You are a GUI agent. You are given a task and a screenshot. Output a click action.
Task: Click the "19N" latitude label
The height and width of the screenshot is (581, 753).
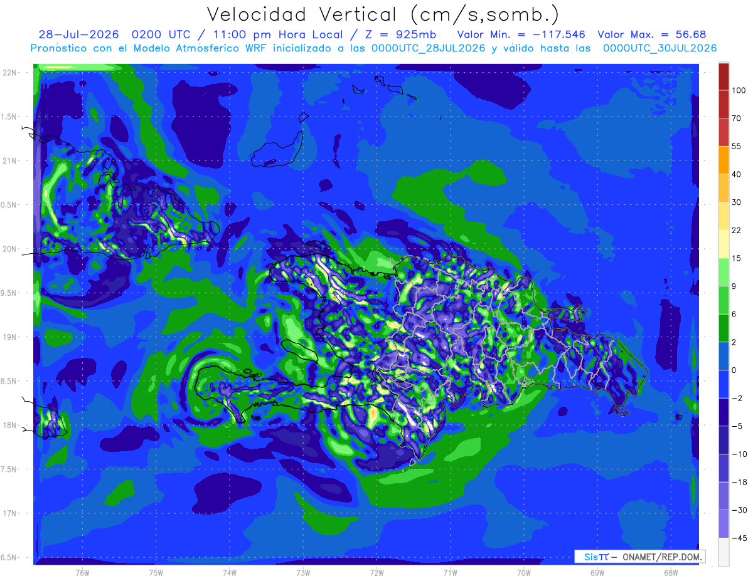10,337
